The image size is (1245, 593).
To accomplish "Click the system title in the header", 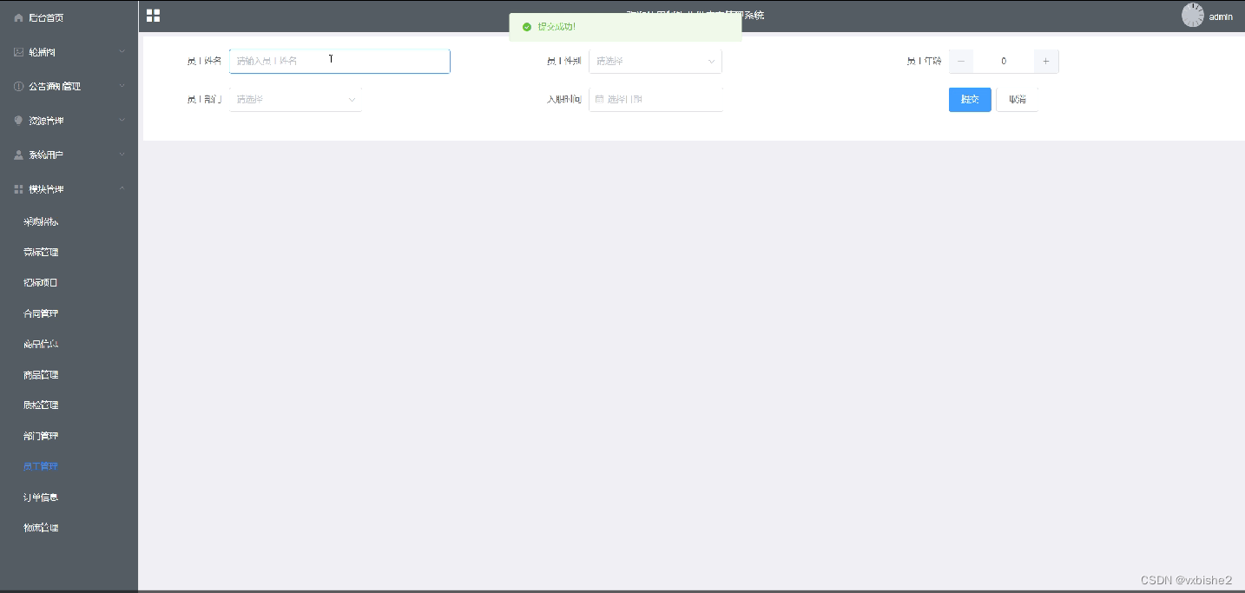I will (695, 16).
